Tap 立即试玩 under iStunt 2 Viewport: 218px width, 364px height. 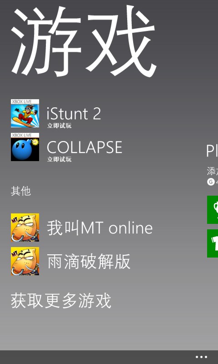pos(59,126)
